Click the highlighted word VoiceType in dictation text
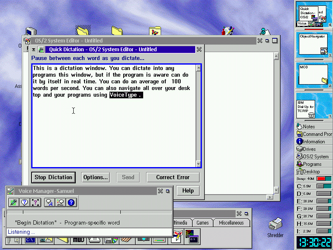333x250 pixels. [x=123, y=95]
